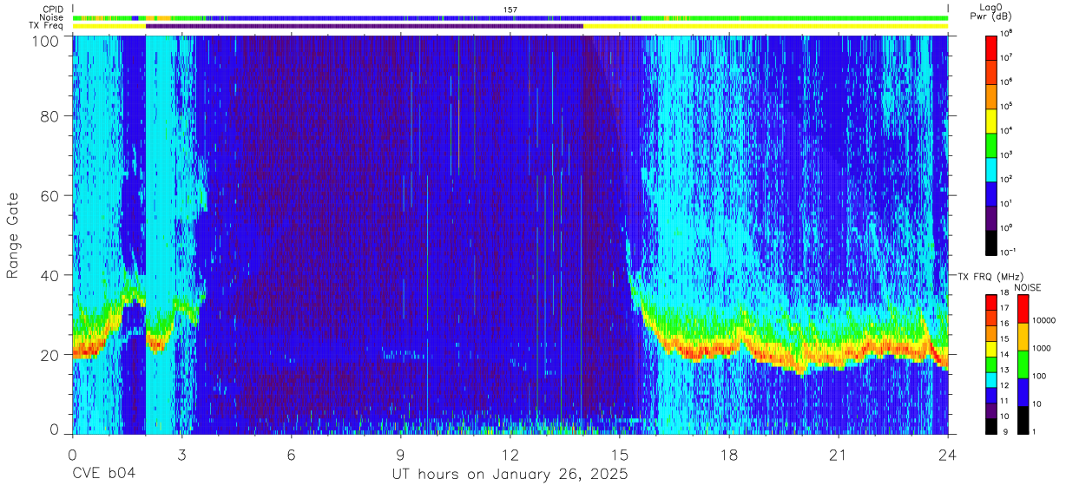Click the 6 tick on the UT hours axis
Viewport: 1066px width, 492px height.
pyautogui.click(x=292, y=454)
